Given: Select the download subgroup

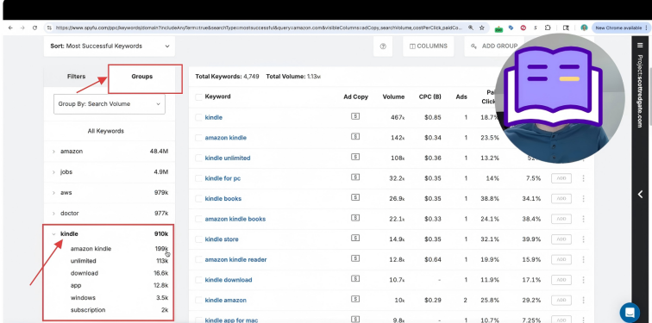Looking at the screenshot, I should tap(84, 273).
